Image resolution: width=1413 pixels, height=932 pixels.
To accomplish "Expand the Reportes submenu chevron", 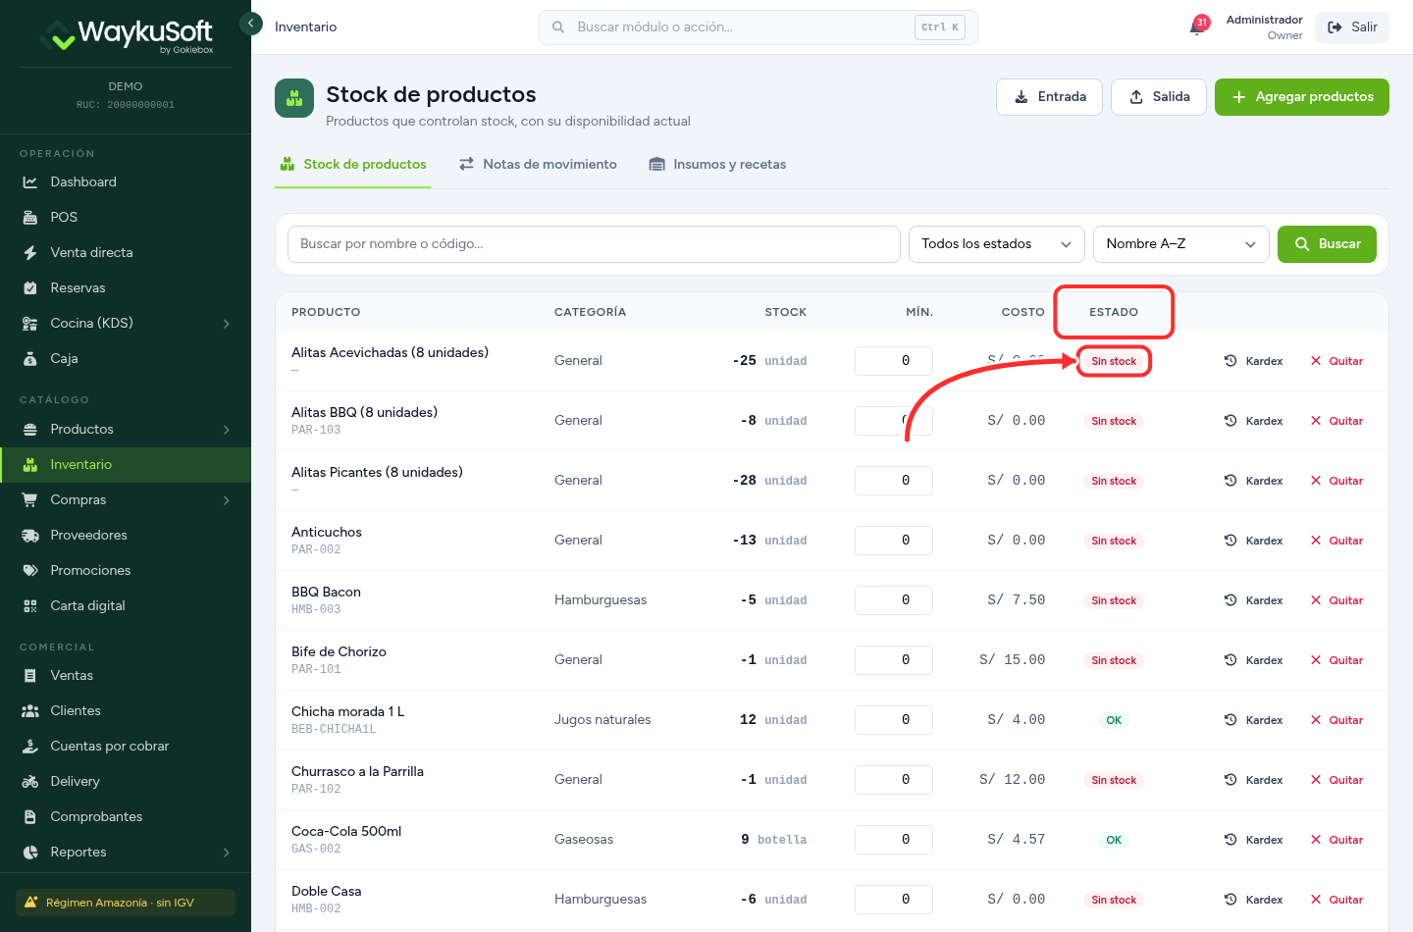I will 227,853.
